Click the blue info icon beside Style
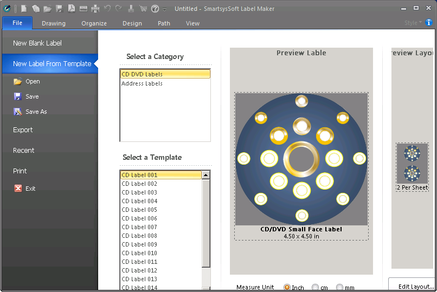 point(429,23)
